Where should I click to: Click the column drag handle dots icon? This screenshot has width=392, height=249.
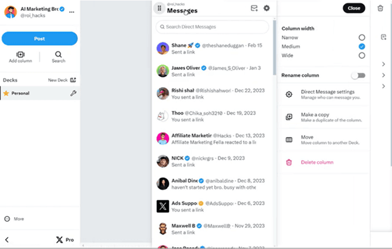159,8
